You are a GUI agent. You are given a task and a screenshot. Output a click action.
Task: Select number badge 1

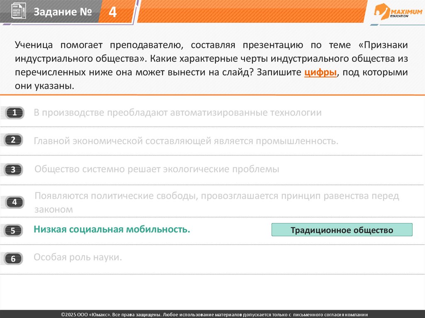pos(15,113)
